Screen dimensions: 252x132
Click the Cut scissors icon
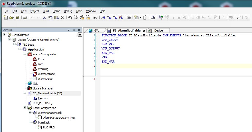pos(44,17)
